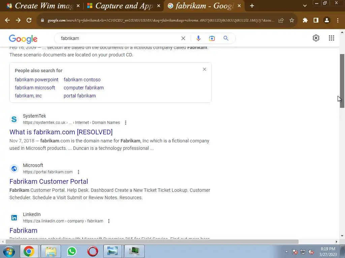345x258 pixels.
Task: Open WhatsApp from the taskbar
Action: (x=72, y=251)
